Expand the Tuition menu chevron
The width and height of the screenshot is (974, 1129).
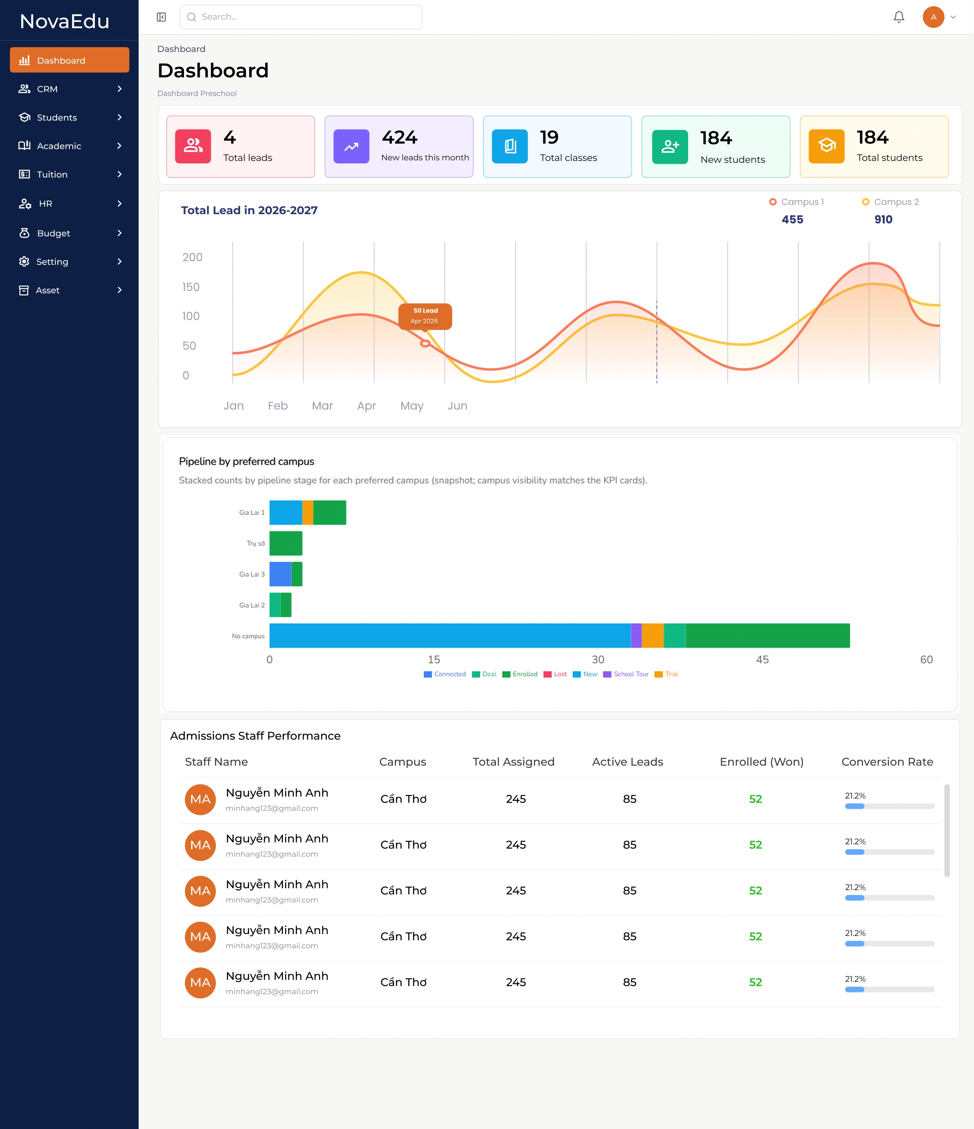pos(119,175)
